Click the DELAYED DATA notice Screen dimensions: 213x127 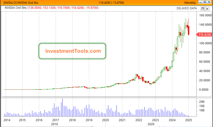tap(187, 8)
